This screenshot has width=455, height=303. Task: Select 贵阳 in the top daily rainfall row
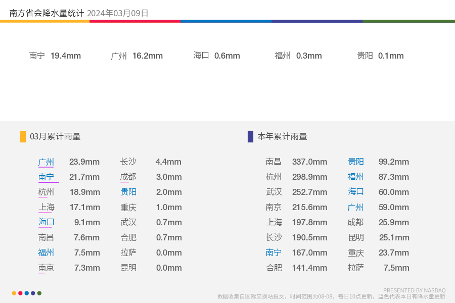365,56
